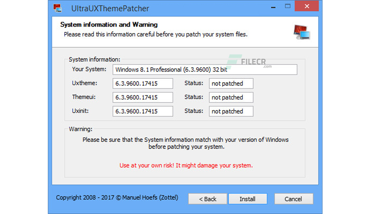Click the Uxinit status field
This screenshot has height=214, width=370.
pyautogui.click(x=231, y=111)
